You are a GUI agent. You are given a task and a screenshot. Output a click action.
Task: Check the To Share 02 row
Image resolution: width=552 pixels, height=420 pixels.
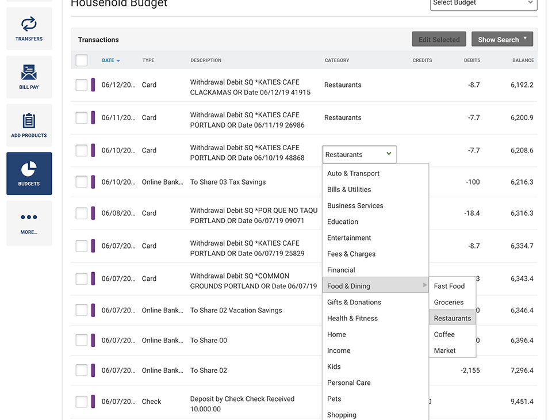(x=81, y=371)
